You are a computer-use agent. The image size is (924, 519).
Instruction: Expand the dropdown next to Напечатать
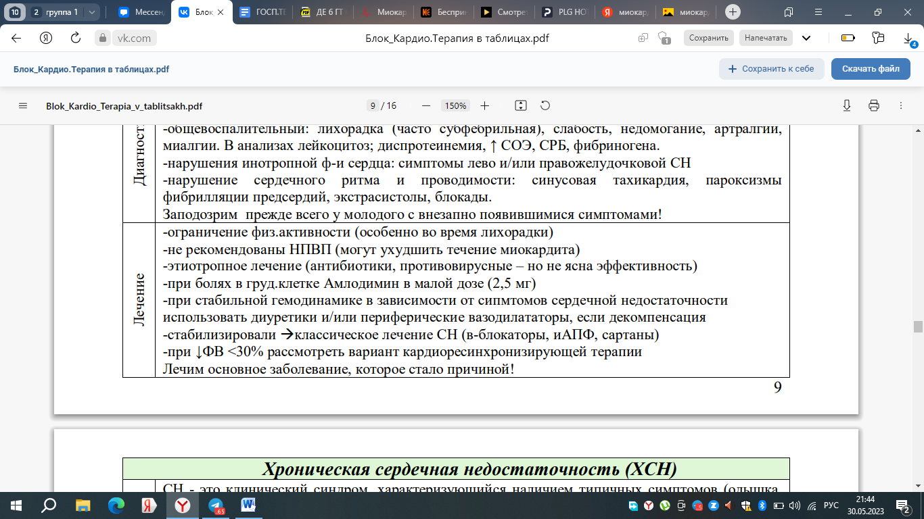pyautogui.click(x=806, y=38)
